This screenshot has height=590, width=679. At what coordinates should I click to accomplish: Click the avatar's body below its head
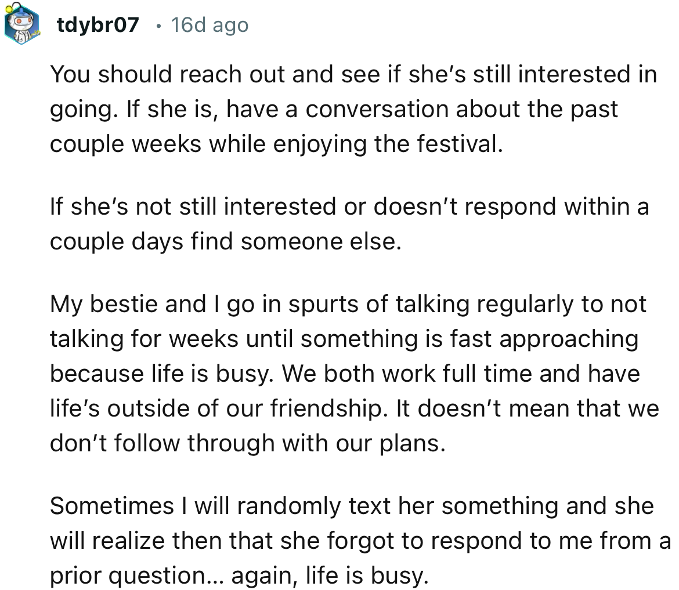(x=21, y=36)
